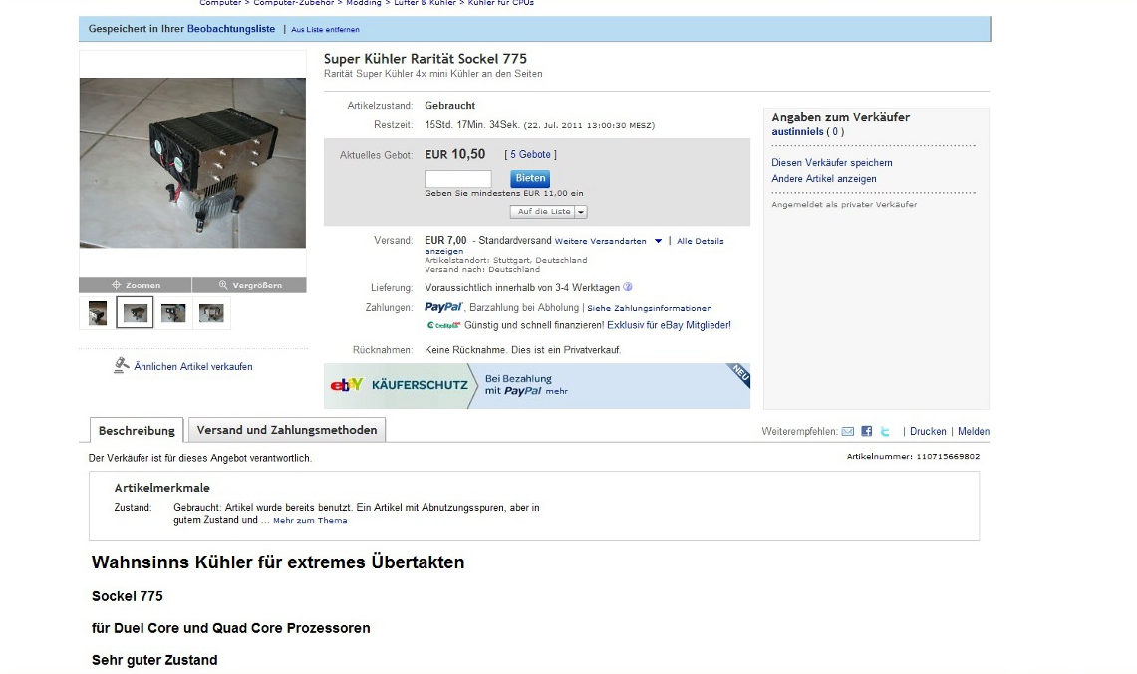This screenshot has width=1137, height=674.
Task: Click the delivery info help icon
Action: [x=628, y=287]
